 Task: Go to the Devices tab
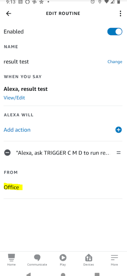tap(89, 260)
